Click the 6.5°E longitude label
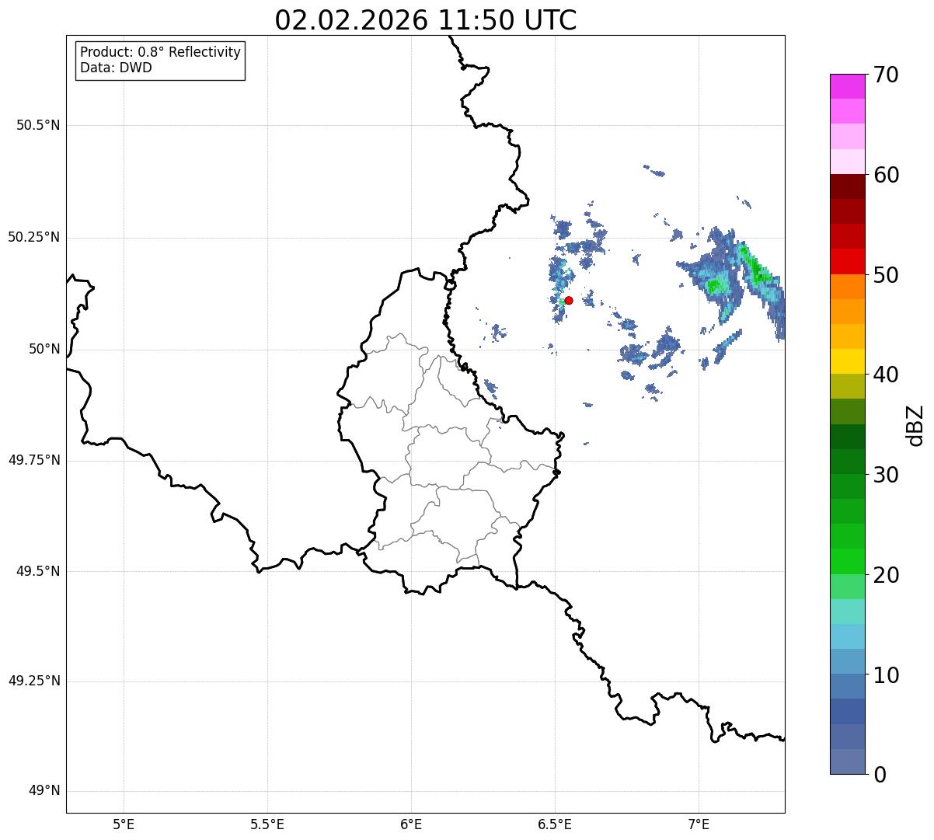 (555, 824)
